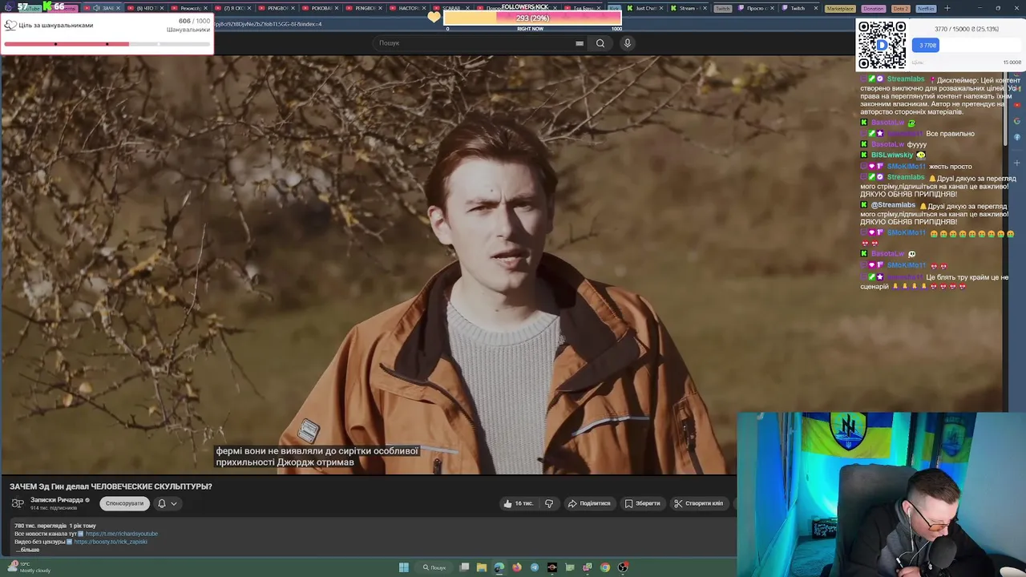1026x577 pixels.
Task: Click the Поділитися share button
Action: click(x=589, y=503)
